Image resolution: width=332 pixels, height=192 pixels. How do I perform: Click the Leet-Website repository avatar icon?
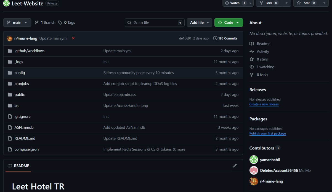6,3
